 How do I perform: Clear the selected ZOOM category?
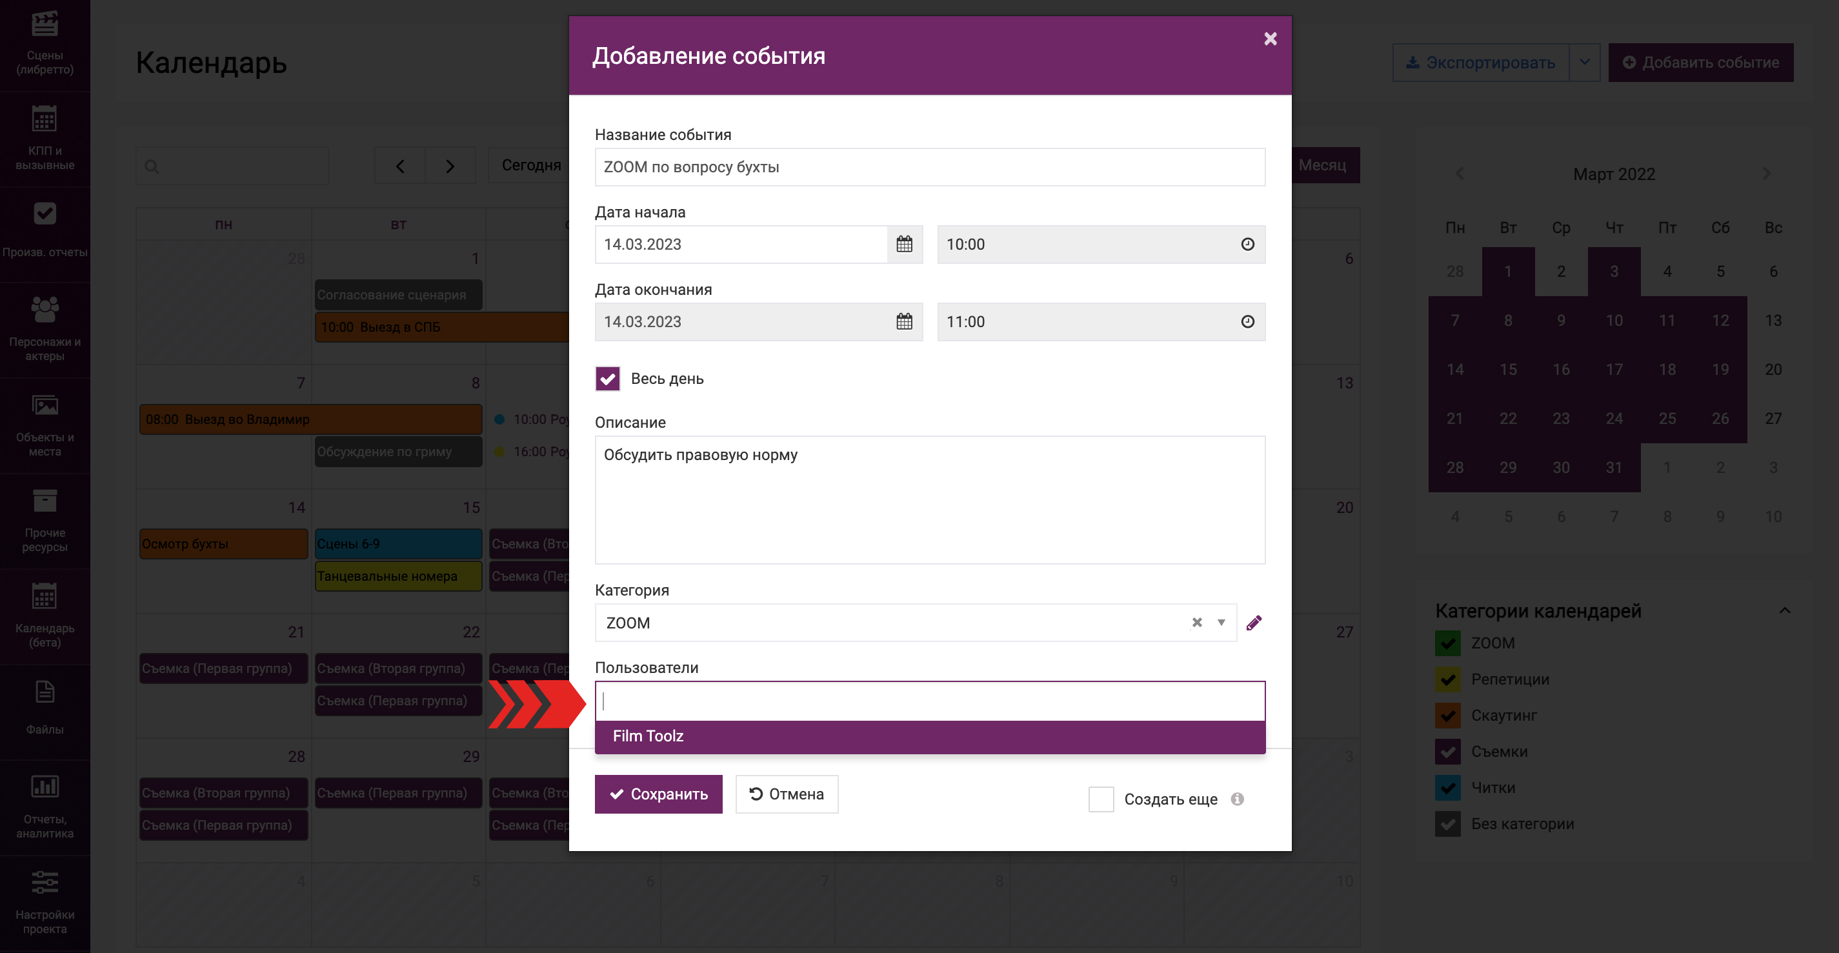click(x=1197, y=623)
